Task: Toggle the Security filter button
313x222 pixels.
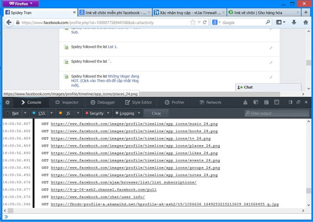Action: (94, 113)
